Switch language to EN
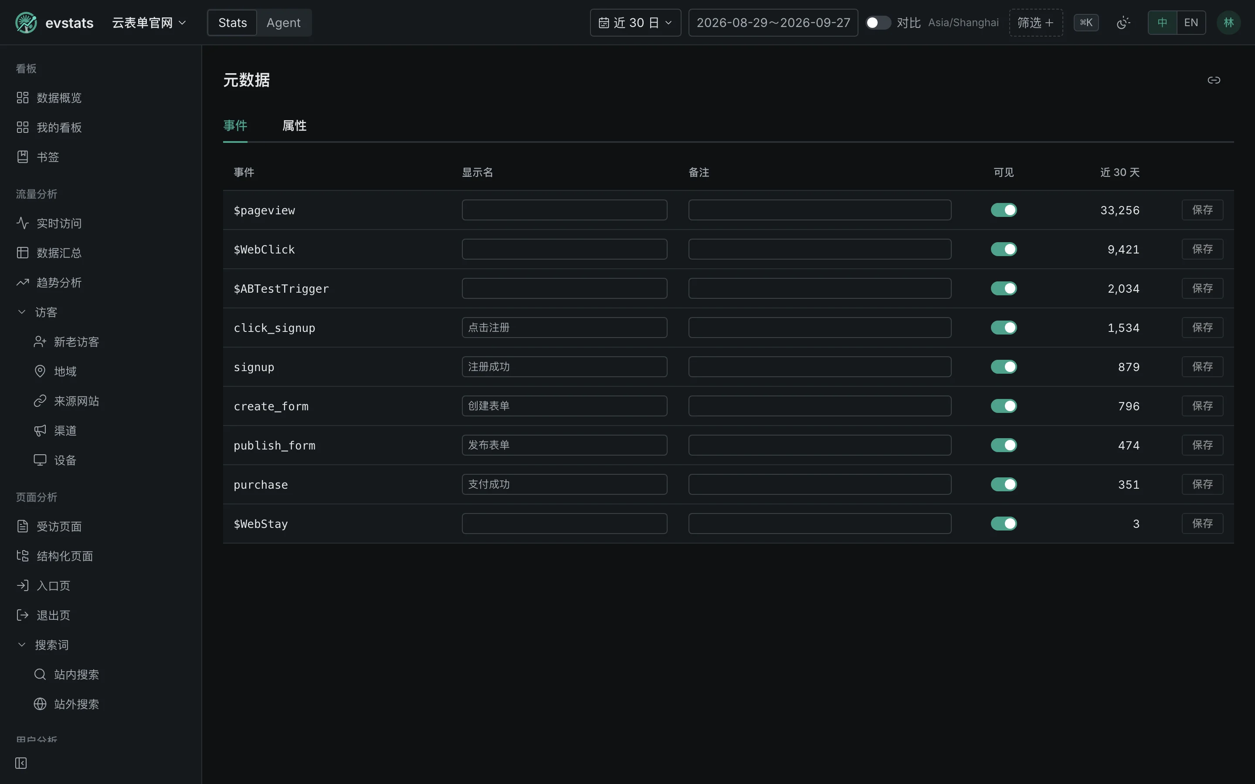The width and height of the screenshot is (1255, 784). (1191, 23)
